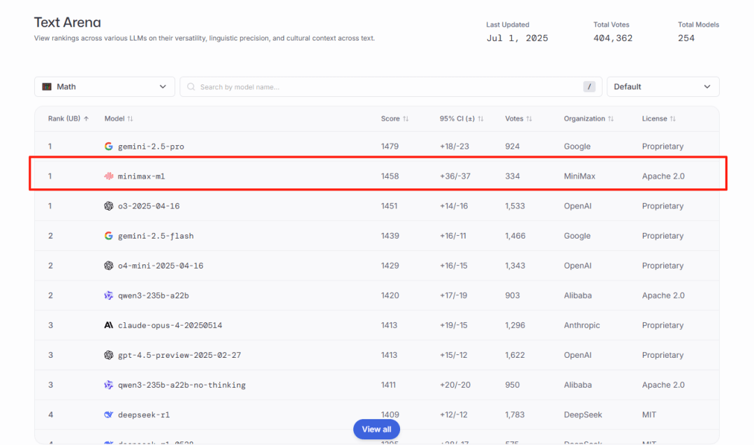Click the search magnifier icon
This screenshot has width=754, height=445.
191,86
